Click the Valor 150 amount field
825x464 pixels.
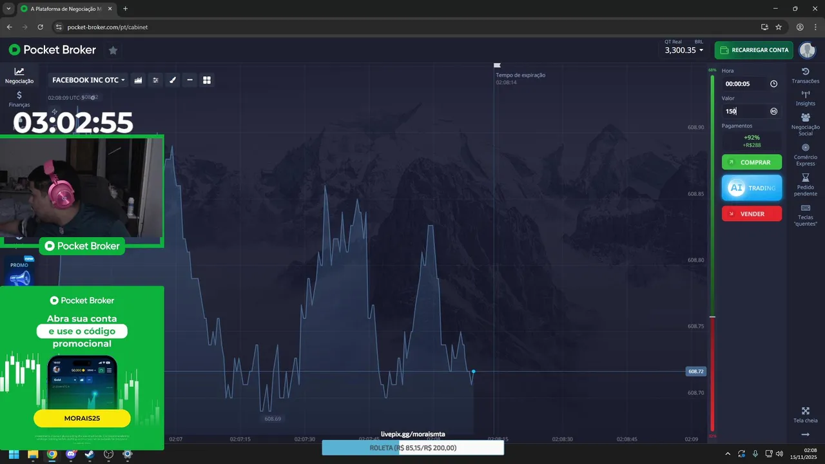pyautogui.click(x=752, y=111)
